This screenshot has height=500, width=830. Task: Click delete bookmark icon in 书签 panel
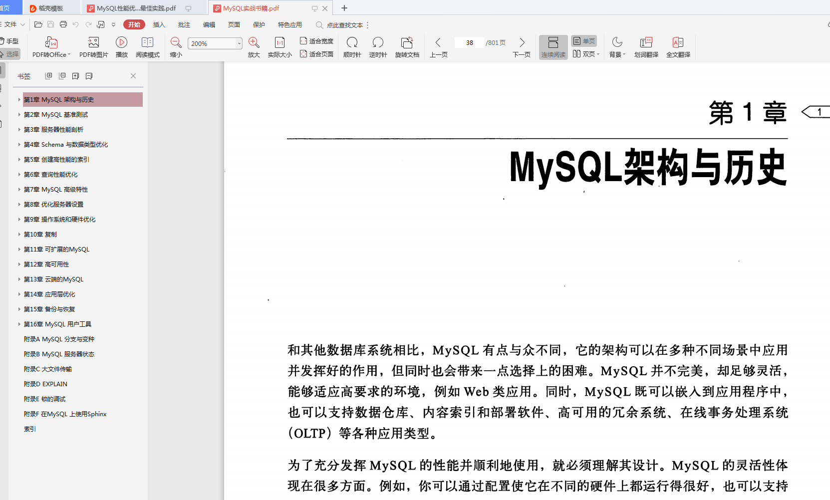pos(89,76)
